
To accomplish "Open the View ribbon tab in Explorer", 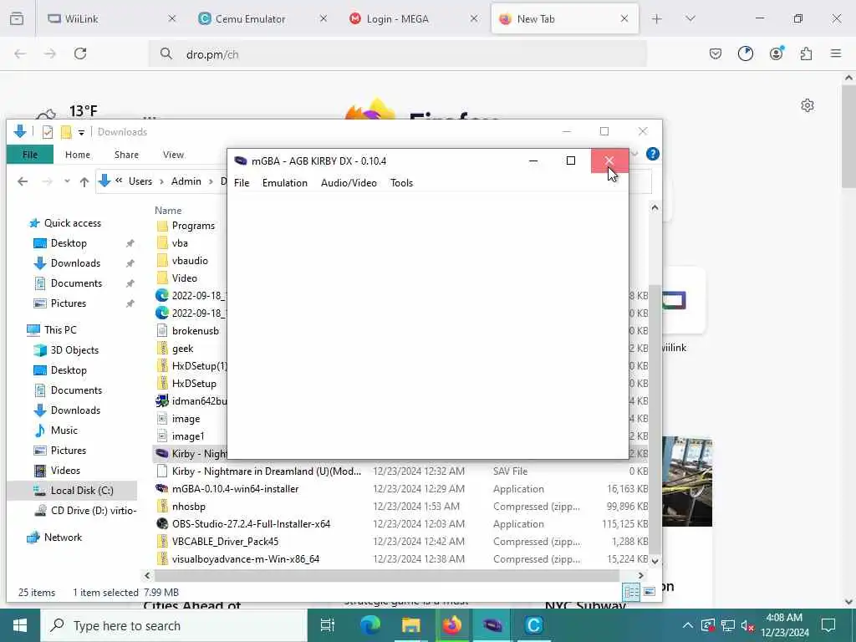I will pyautogui.click(x=173, y=155).
